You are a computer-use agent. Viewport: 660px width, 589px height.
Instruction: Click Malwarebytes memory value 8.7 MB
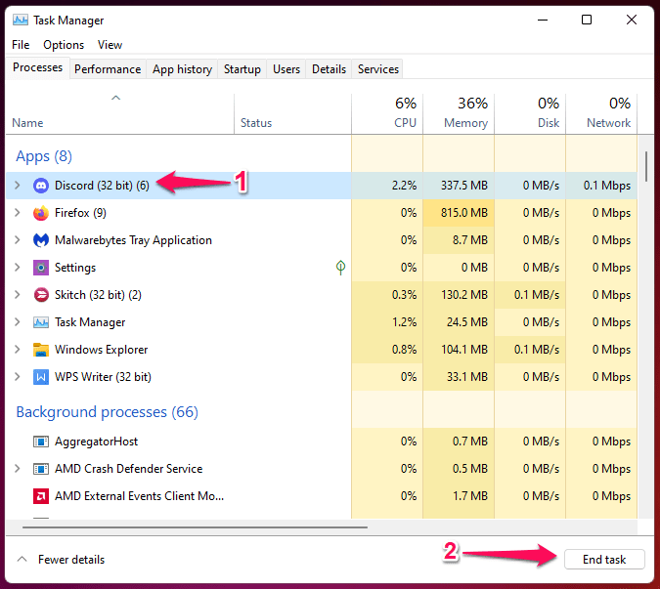coord(469,240)
